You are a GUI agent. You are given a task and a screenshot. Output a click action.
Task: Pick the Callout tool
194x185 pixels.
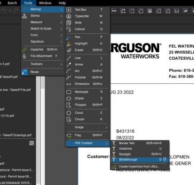tap(88, 29)
